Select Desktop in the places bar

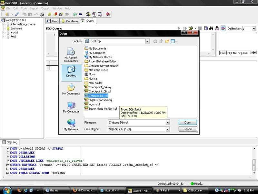click(x=71, y=73)
